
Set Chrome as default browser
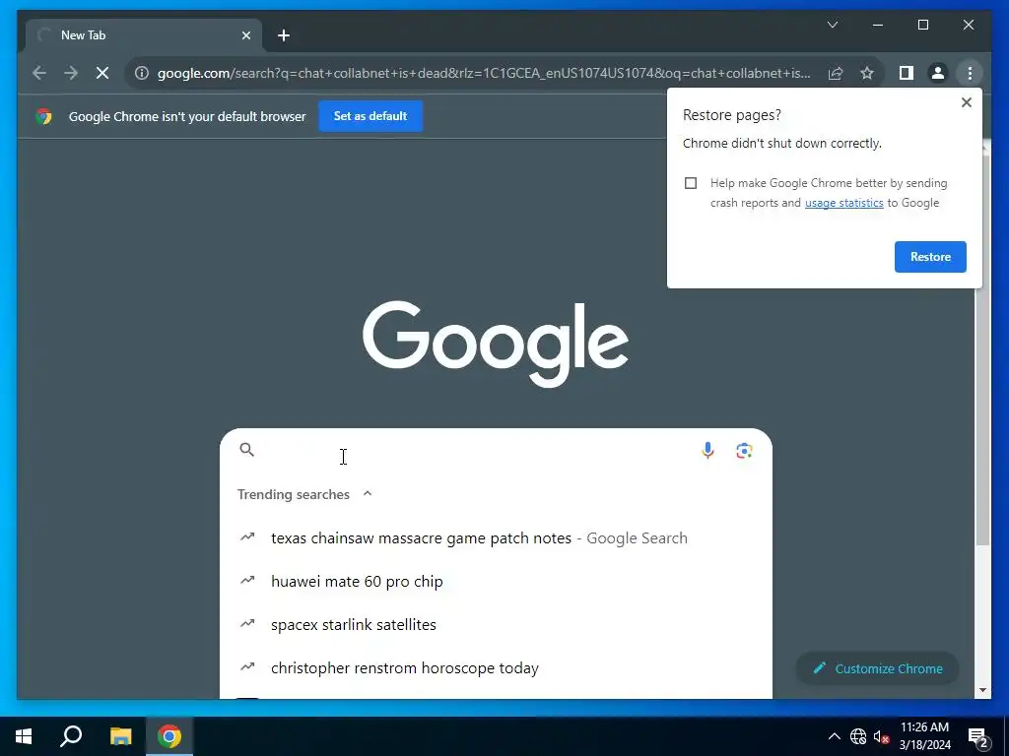tap(370, 116)
